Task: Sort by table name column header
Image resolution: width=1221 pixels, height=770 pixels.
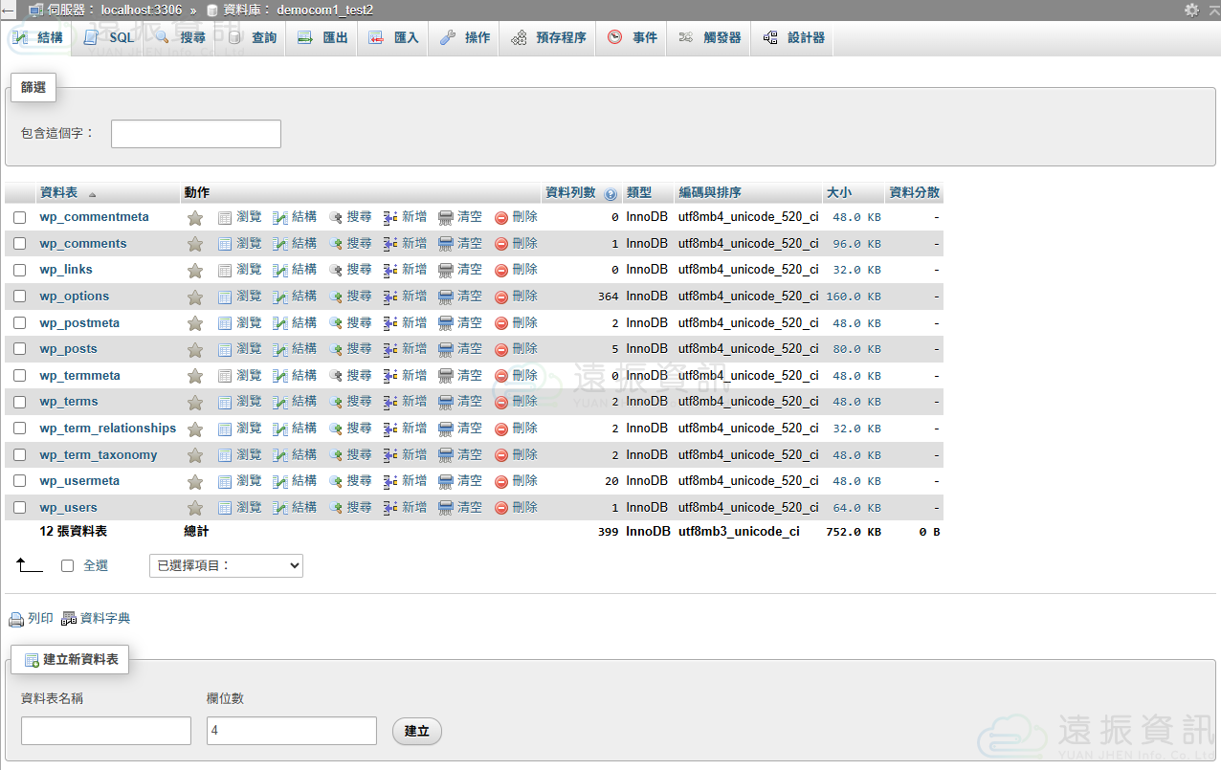Action: point(59,193)
